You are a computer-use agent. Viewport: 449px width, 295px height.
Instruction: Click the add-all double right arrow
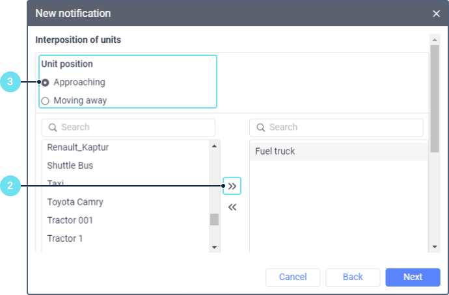coord(232,186)
